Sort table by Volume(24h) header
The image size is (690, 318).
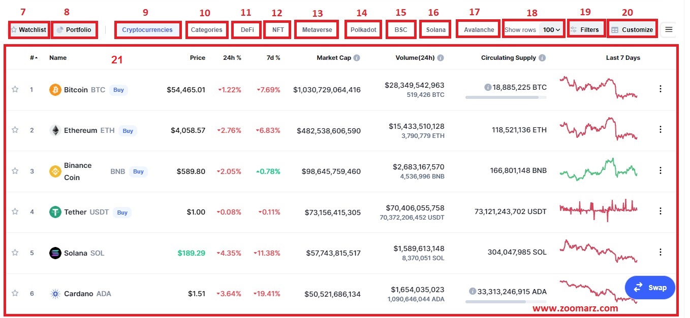point(415,58)
